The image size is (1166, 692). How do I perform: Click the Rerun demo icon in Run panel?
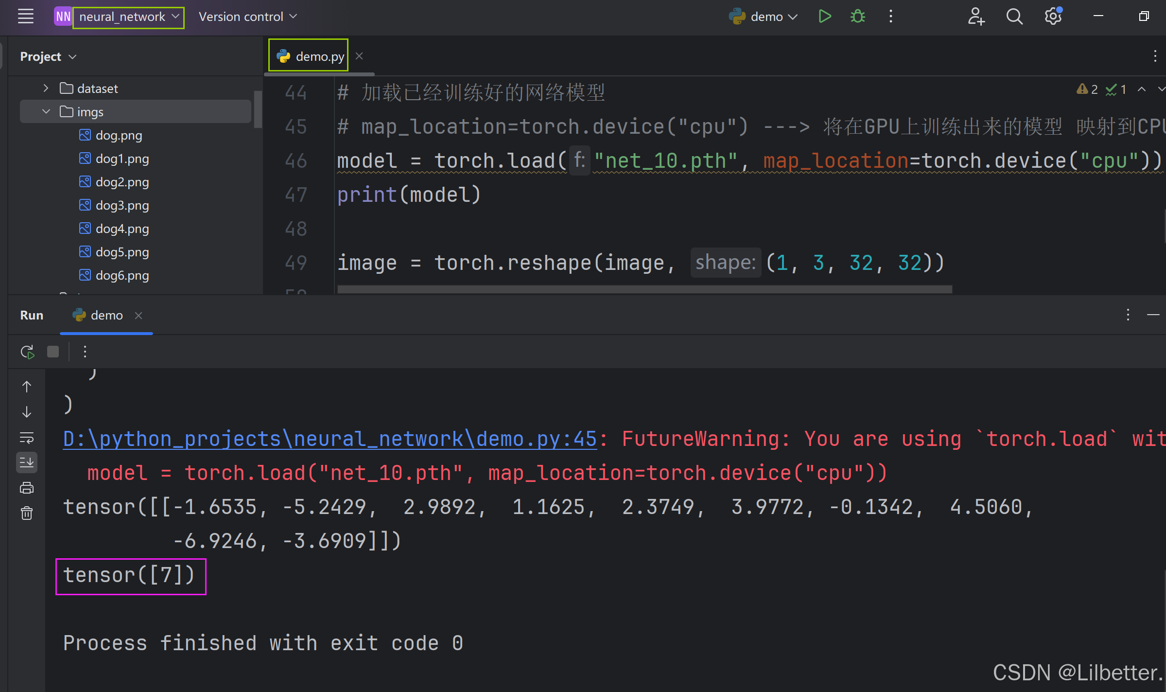pos(27,352)
